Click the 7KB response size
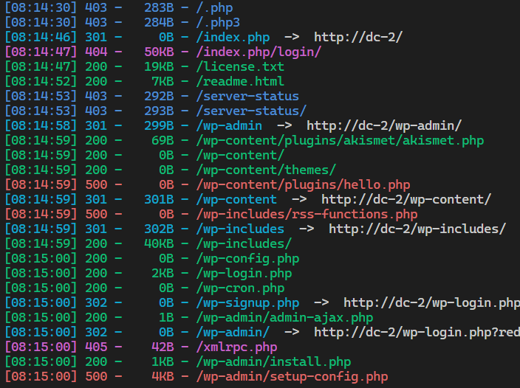520x388 pixels. click(x=162, y=81)
